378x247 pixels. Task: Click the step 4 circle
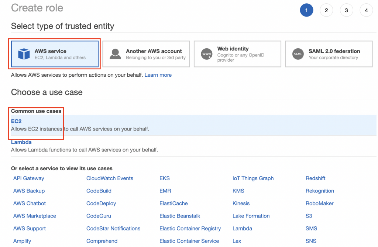pyautogui.click(x=367, y=10)
